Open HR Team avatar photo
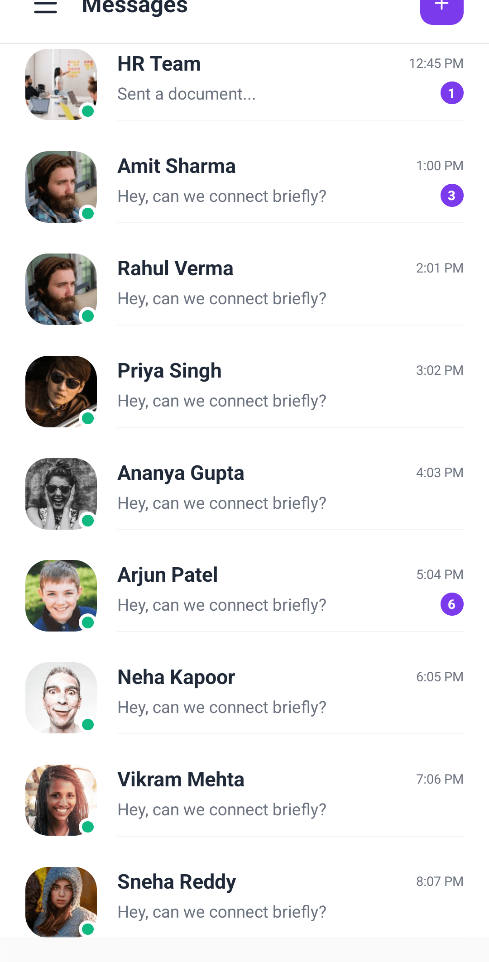 [x=61, y=85]
